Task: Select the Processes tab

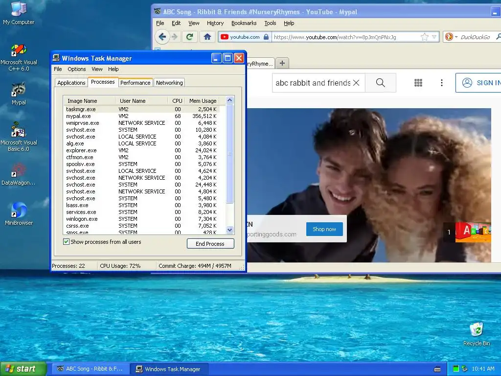Action: pos(103,82)
